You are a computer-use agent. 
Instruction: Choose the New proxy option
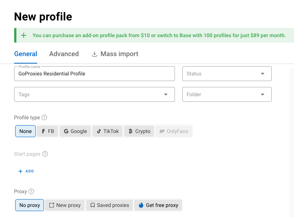click(65, 205)
